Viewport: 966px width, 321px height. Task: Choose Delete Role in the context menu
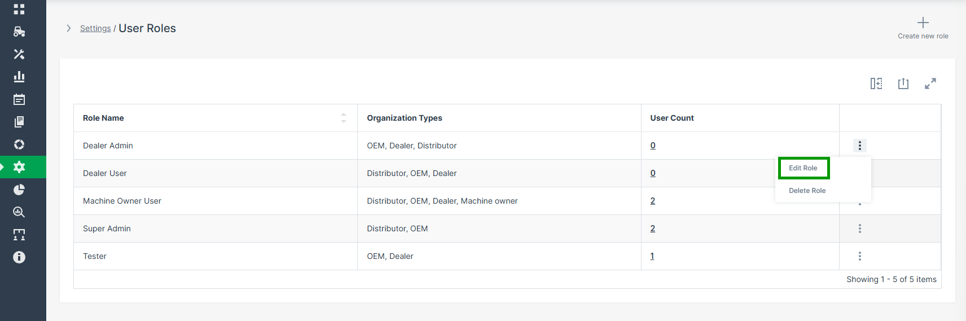tap(807, 191)
